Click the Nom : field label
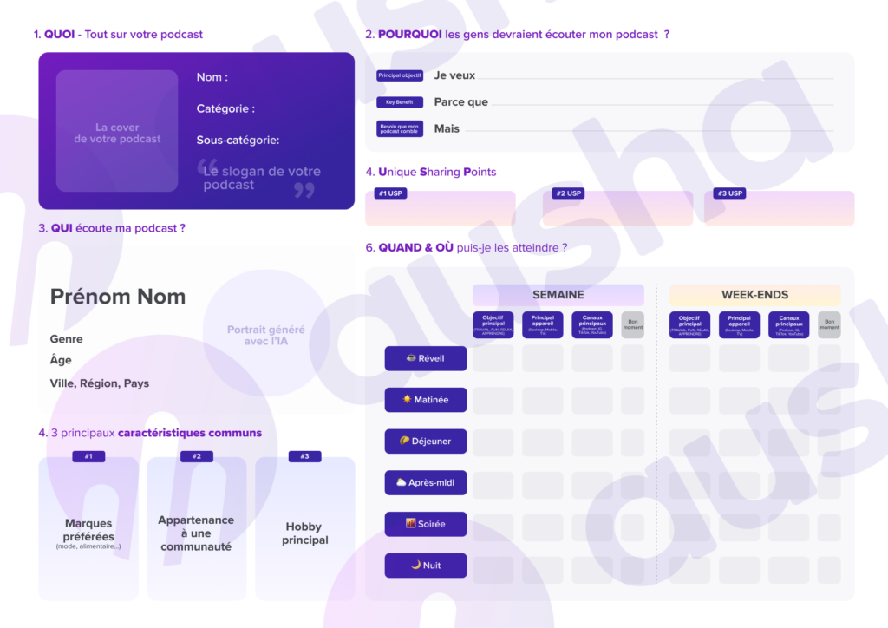The image size is (888, 628). [212, 77]
